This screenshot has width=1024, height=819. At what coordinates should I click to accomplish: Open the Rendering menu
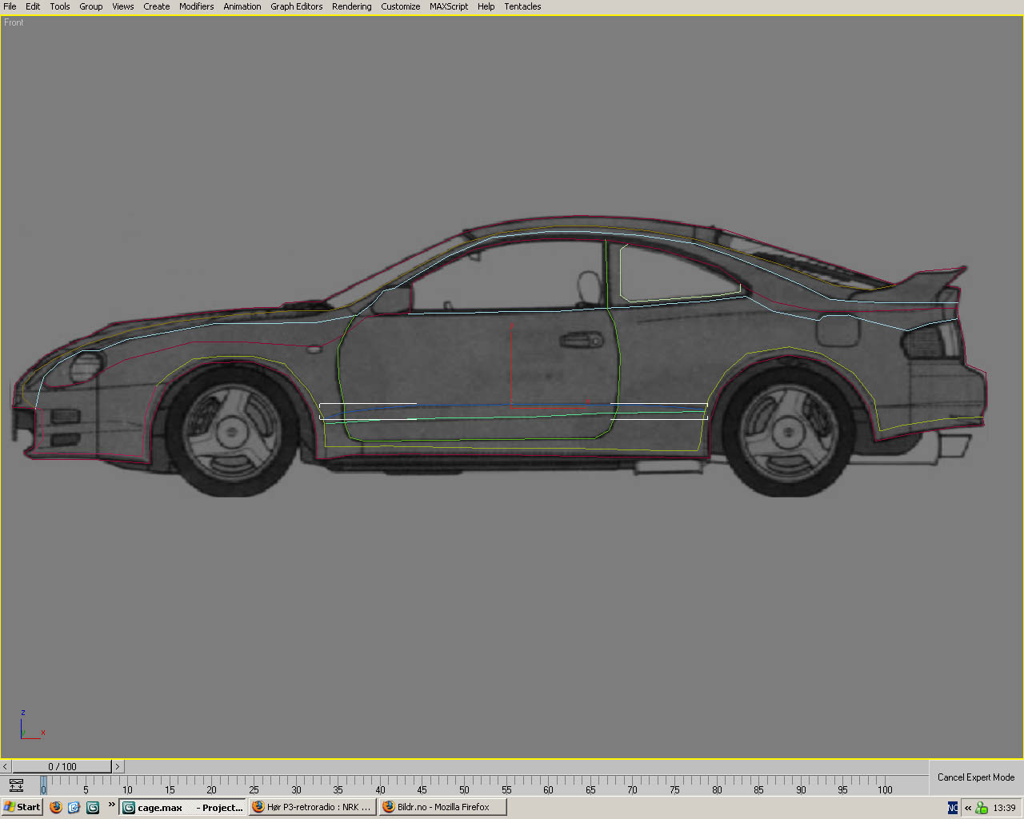(x=351, y=6)
